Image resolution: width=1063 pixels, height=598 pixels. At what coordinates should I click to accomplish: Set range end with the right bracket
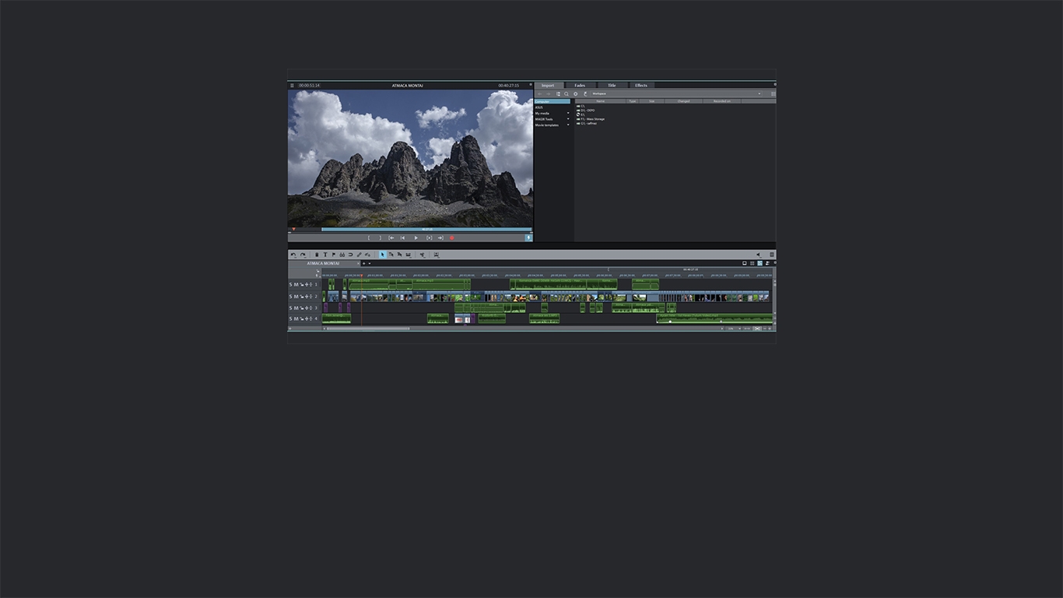pyautogui.click(x=381, y=237)
